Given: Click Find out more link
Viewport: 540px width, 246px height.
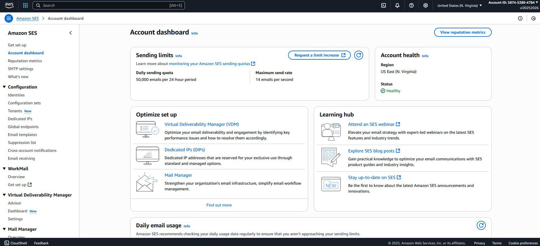Looking at the screenshot, I should pyautogui.click(x=219, y=205).
